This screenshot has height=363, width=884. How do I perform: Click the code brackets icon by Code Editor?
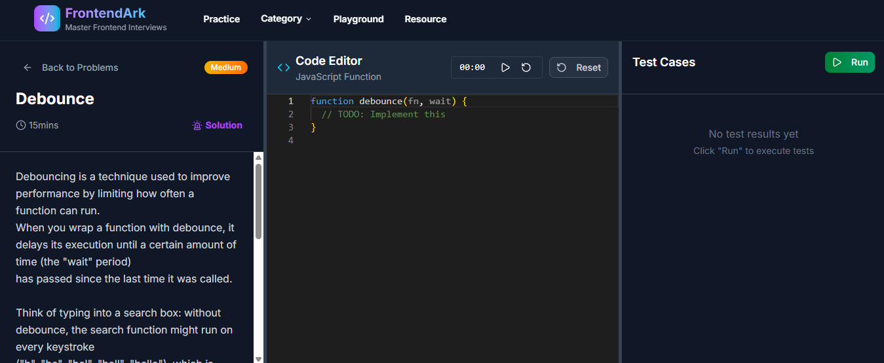pyautogui.click(x=284, y=67)
